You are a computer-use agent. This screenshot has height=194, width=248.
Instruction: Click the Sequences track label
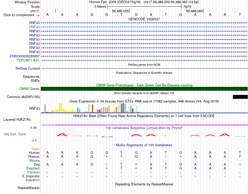[x=31, y=76]
